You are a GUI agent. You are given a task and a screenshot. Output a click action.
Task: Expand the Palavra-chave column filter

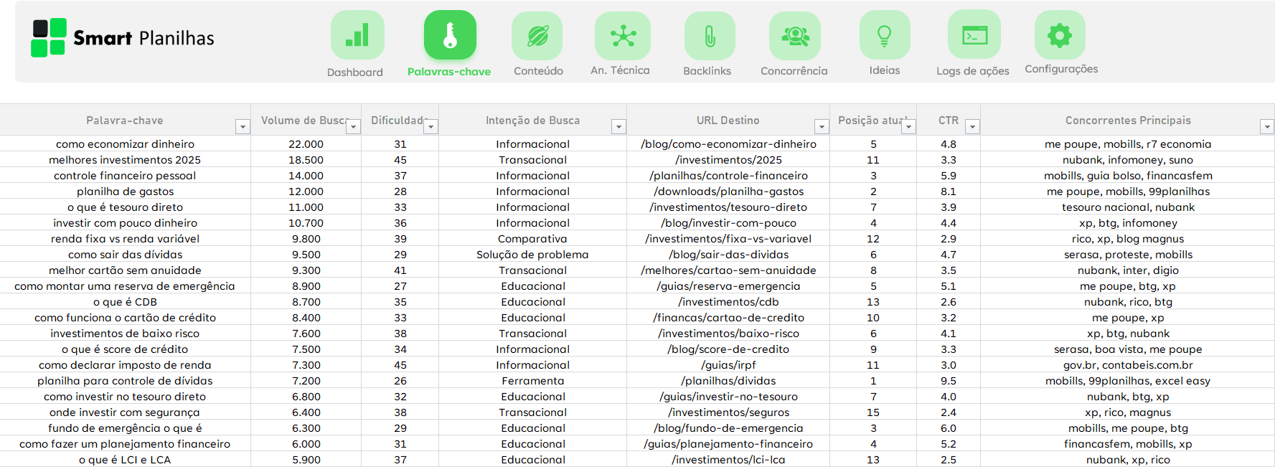[x=243, y=127]
